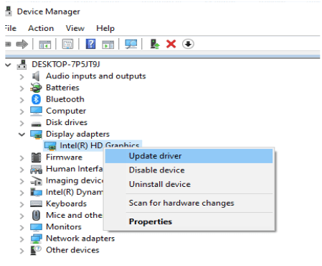Expand the Network adapters node
The width and height of the screenshot is (322, 266).
pos(22,239)
